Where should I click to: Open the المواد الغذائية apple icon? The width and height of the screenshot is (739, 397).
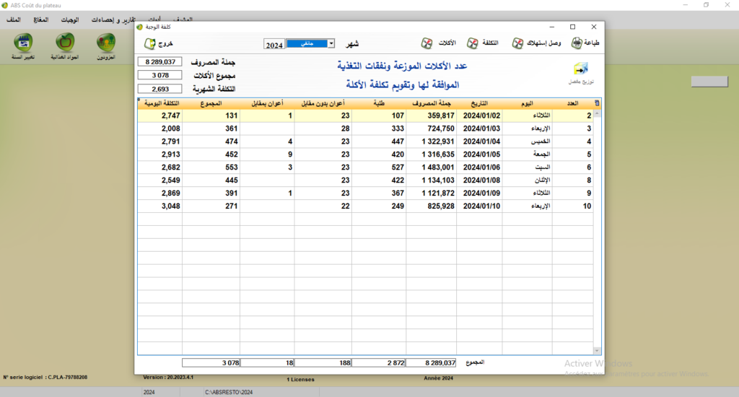pos(65,46)
